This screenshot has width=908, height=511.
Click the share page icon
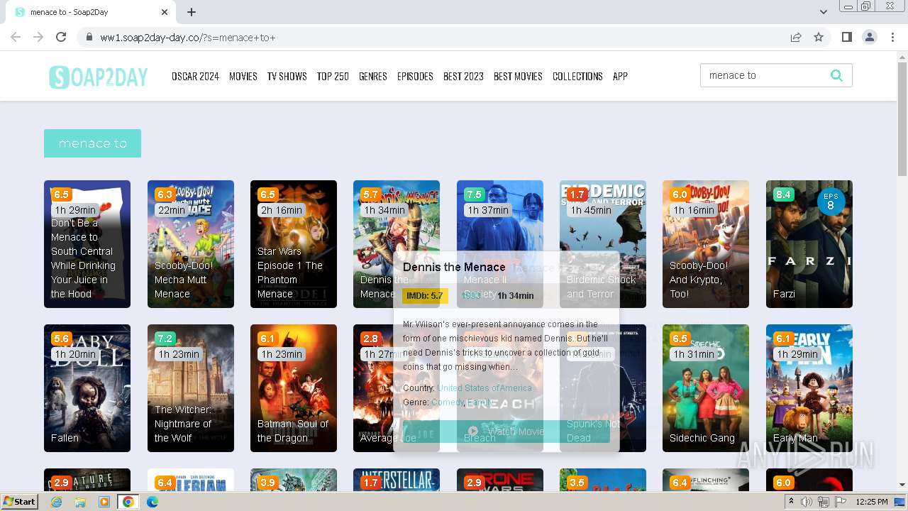pos(796,37)
